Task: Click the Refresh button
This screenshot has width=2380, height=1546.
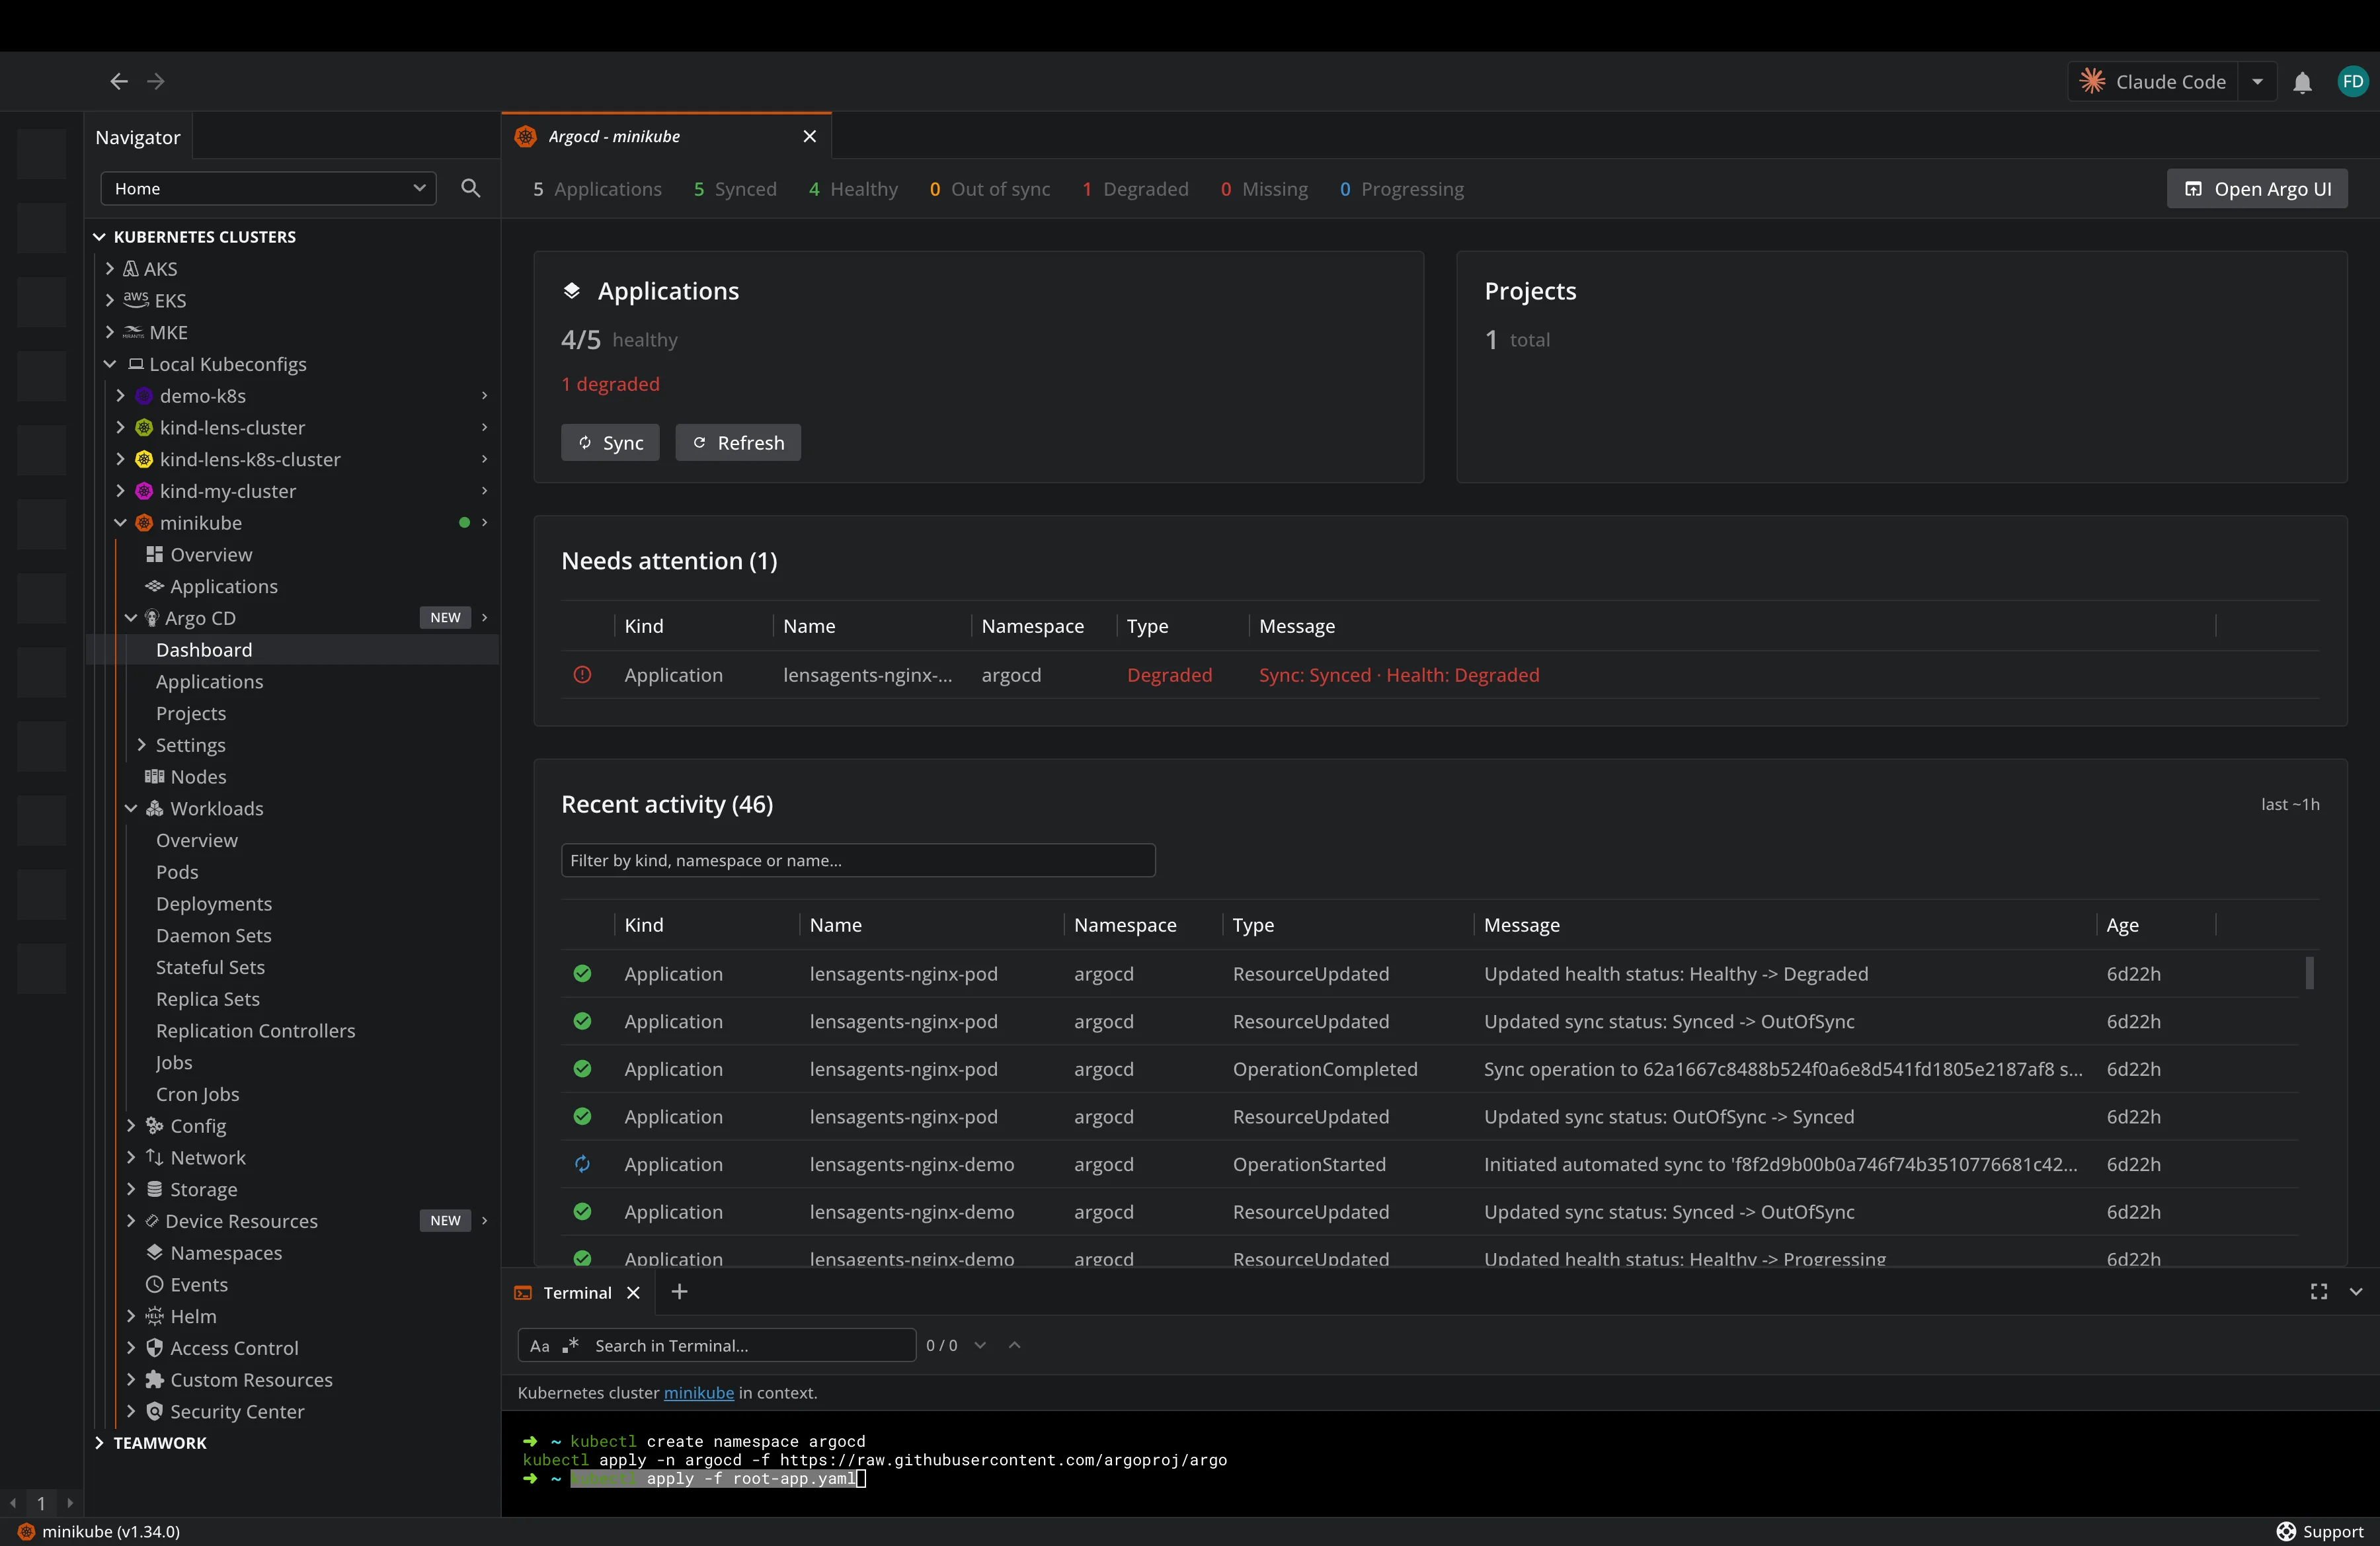Action: [738, 442]
